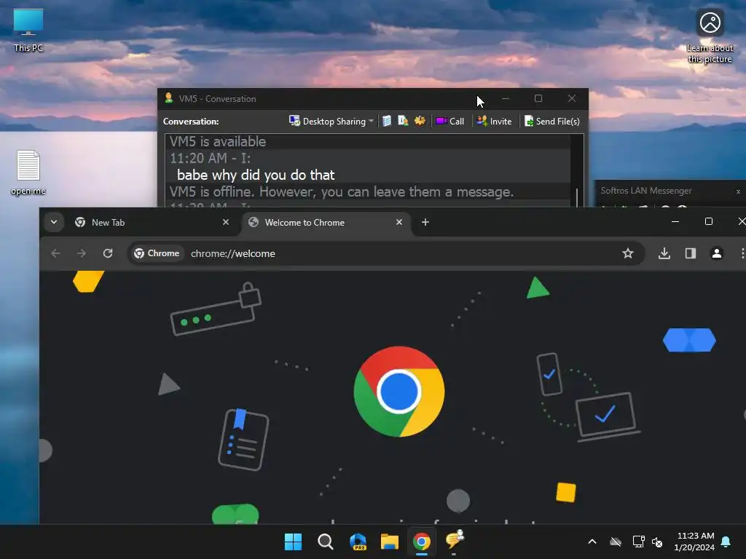Close the Welcome to Chrome tab

[x=399, y=222]
